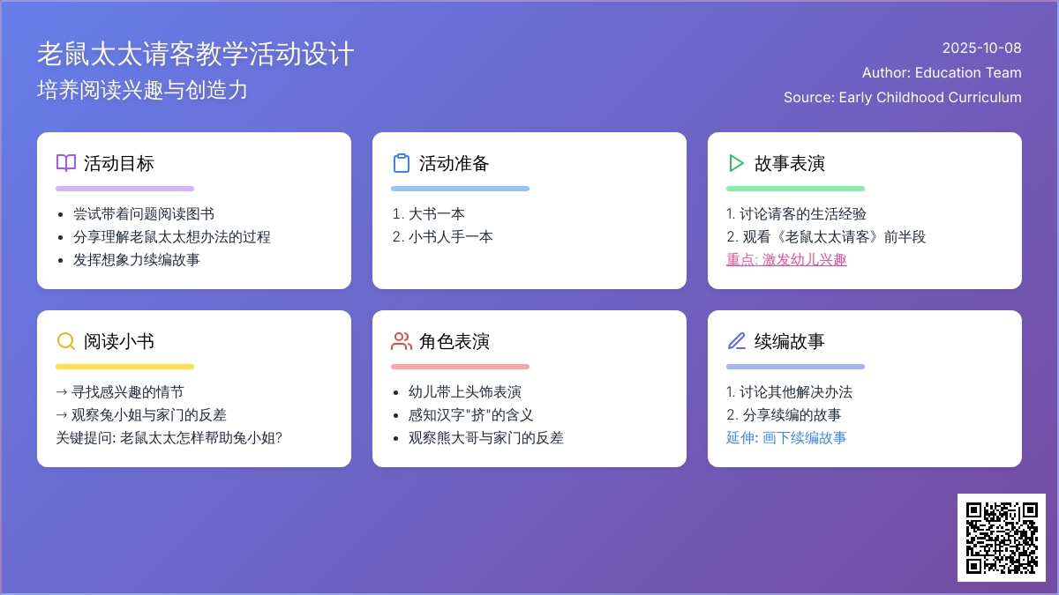1059x595 pixels.
Task: Click the pen icon next to 续编故事
Action: (x=735, y=341)
